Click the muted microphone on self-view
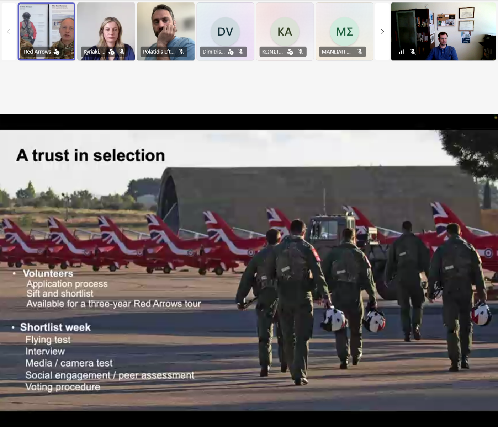The height and width of the screenshot is (427, 498). coord(413,52)
